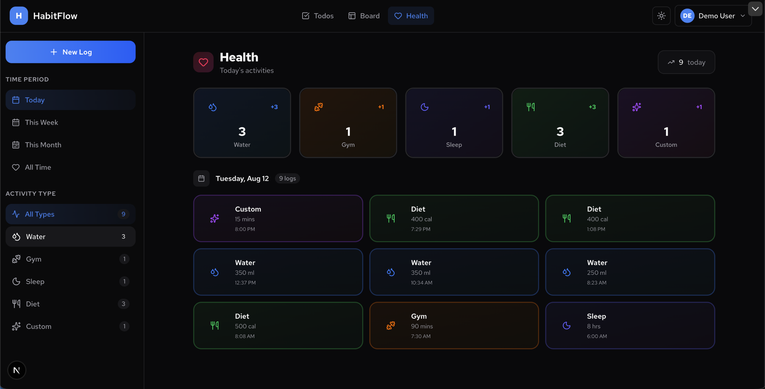This screenshot has width=765, height=389.
Task: Click the water droplet icon on the Water summary card
Action: (x=213, y=107)
